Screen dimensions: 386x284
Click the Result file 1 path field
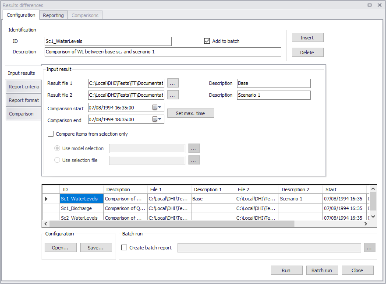(126, 83)
